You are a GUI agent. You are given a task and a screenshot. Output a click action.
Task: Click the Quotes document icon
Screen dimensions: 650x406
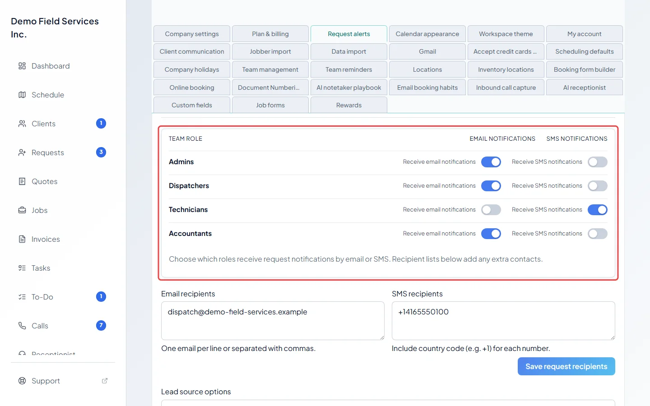(22, 181)
